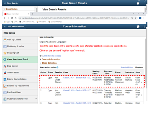The width and height of the screenshot is (150, 120).
Task: Open a new browser tab with plus icon
Action: click(x=33, y=14)
